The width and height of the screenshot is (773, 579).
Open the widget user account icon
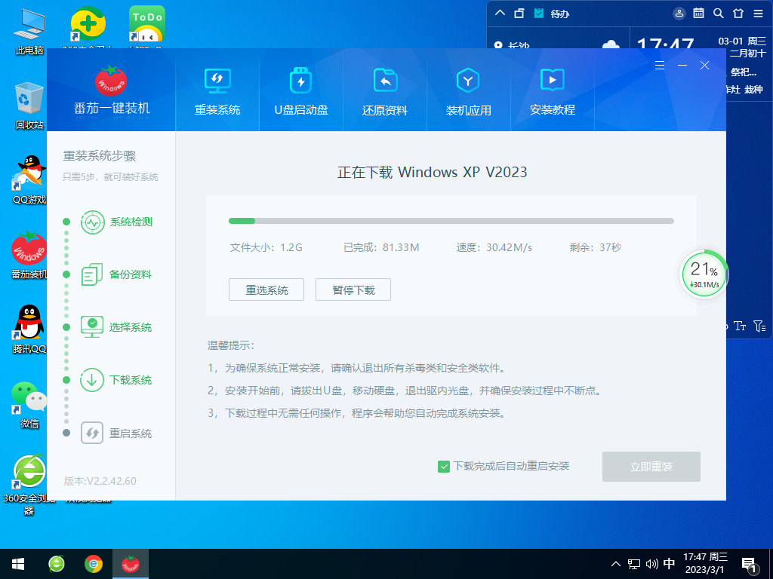[679, 14]
